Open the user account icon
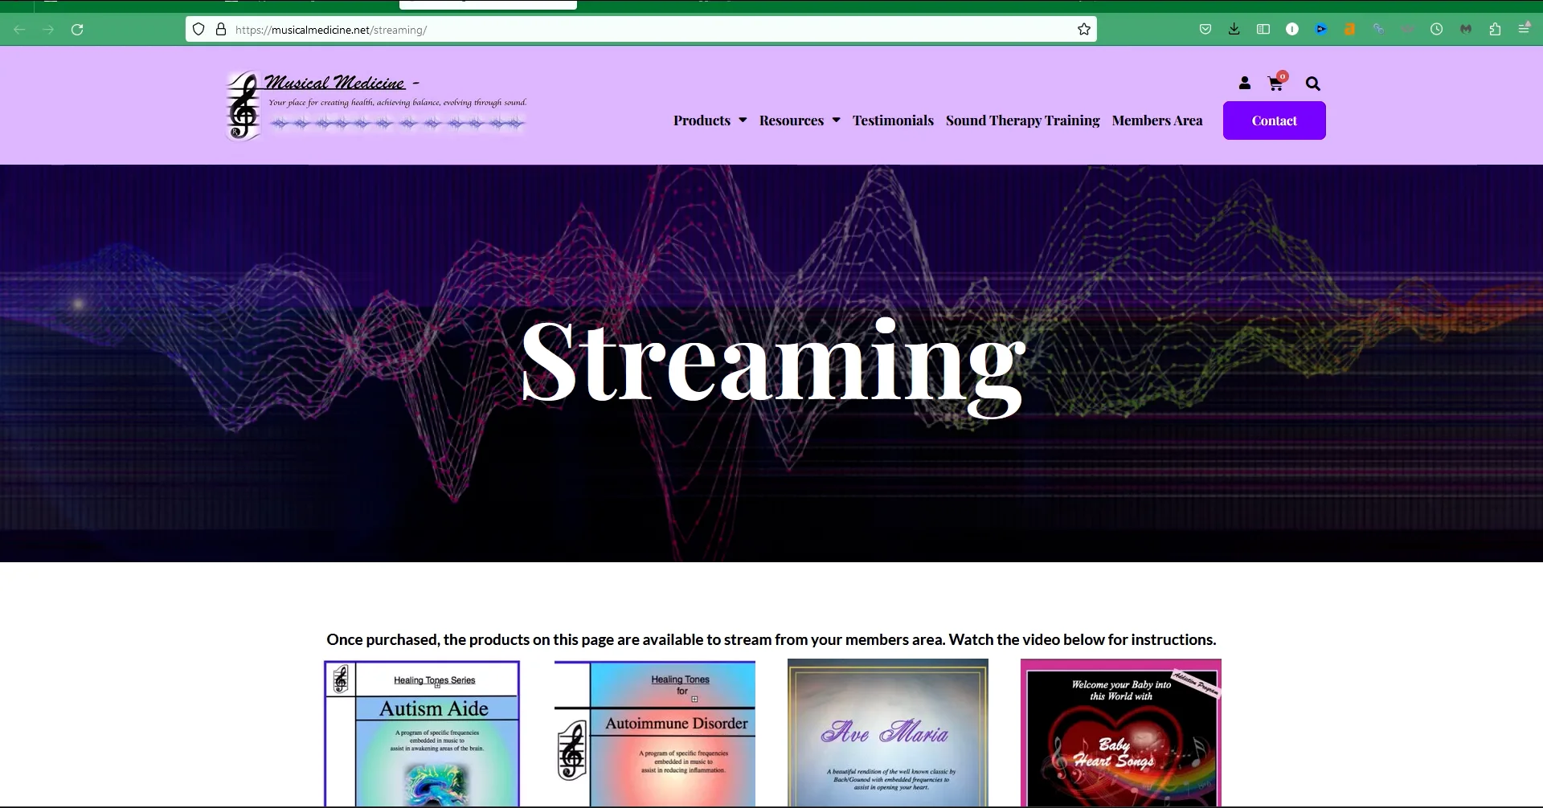1543x808 pixels. pos(1244,83)
